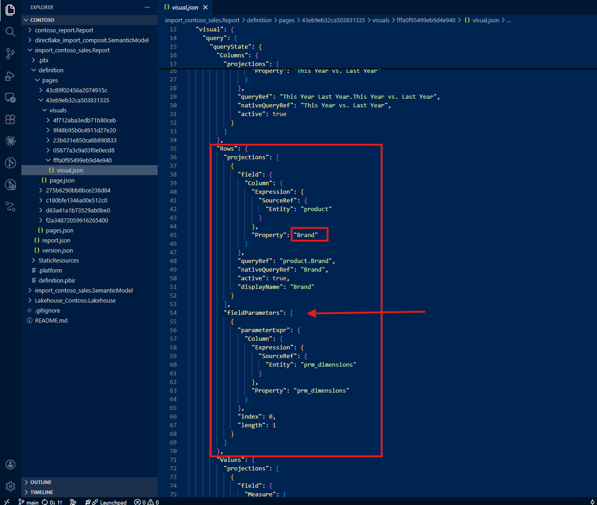Click the main branch in status bar

click(x=28, y=502)
